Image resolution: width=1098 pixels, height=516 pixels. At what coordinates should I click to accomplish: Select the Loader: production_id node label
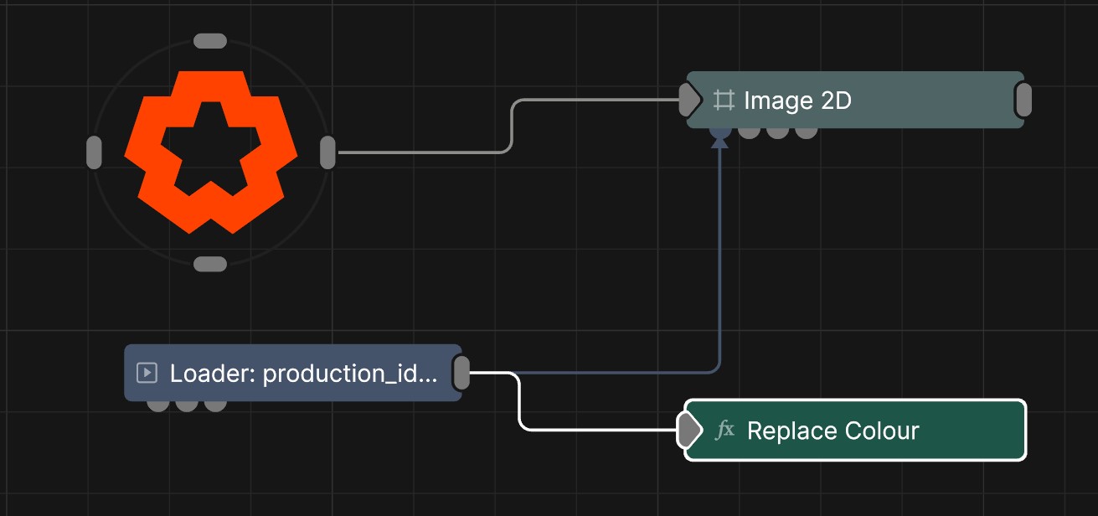point(303,373)
